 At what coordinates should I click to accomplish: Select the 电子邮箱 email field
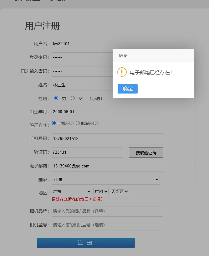(107, 166)
